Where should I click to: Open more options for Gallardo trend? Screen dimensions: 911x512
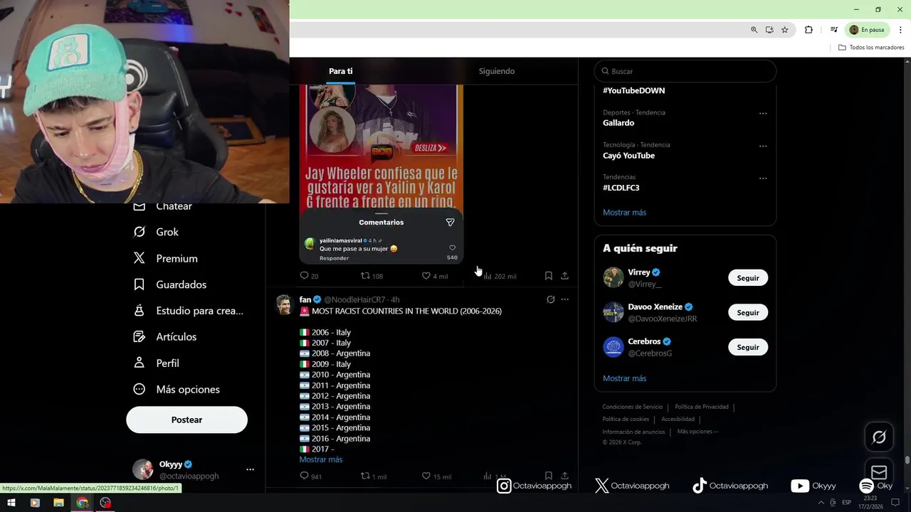coord(763,114)
